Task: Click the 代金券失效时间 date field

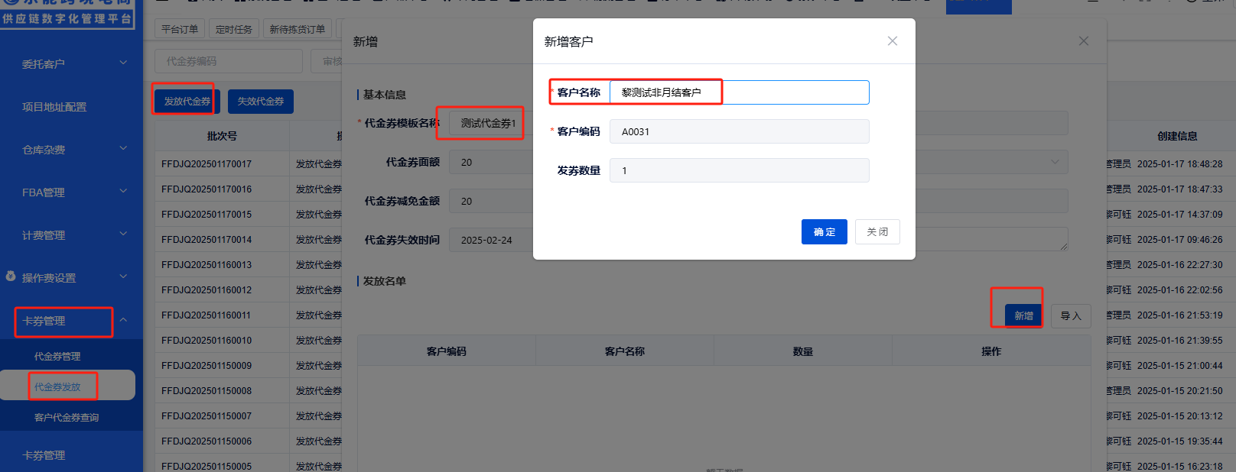Action: pos(490,240)
